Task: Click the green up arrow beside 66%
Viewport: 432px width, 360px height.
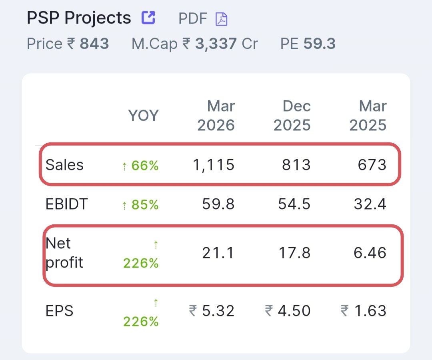Action: pyautogui.click(x=124, y=166)
